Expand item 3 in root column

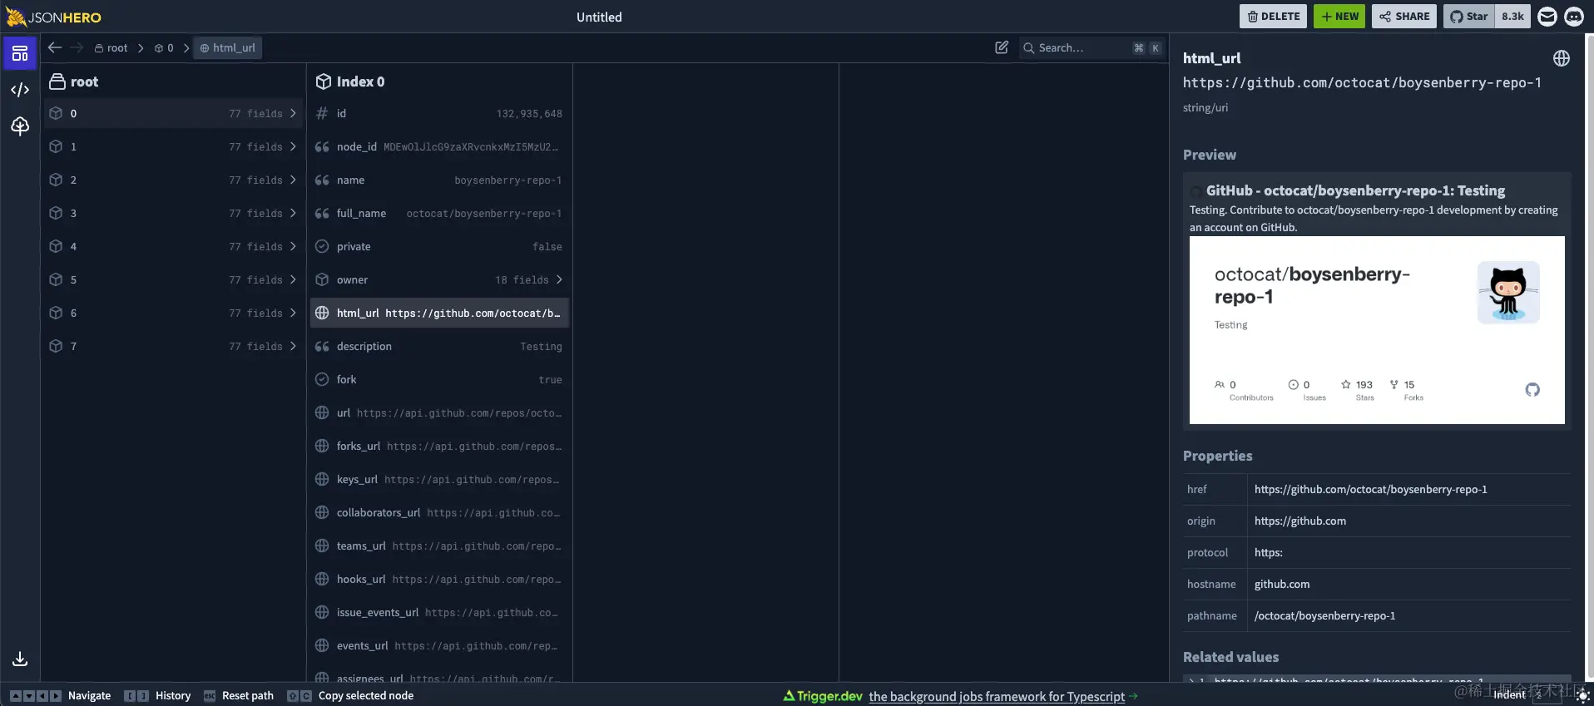(174, 213)
